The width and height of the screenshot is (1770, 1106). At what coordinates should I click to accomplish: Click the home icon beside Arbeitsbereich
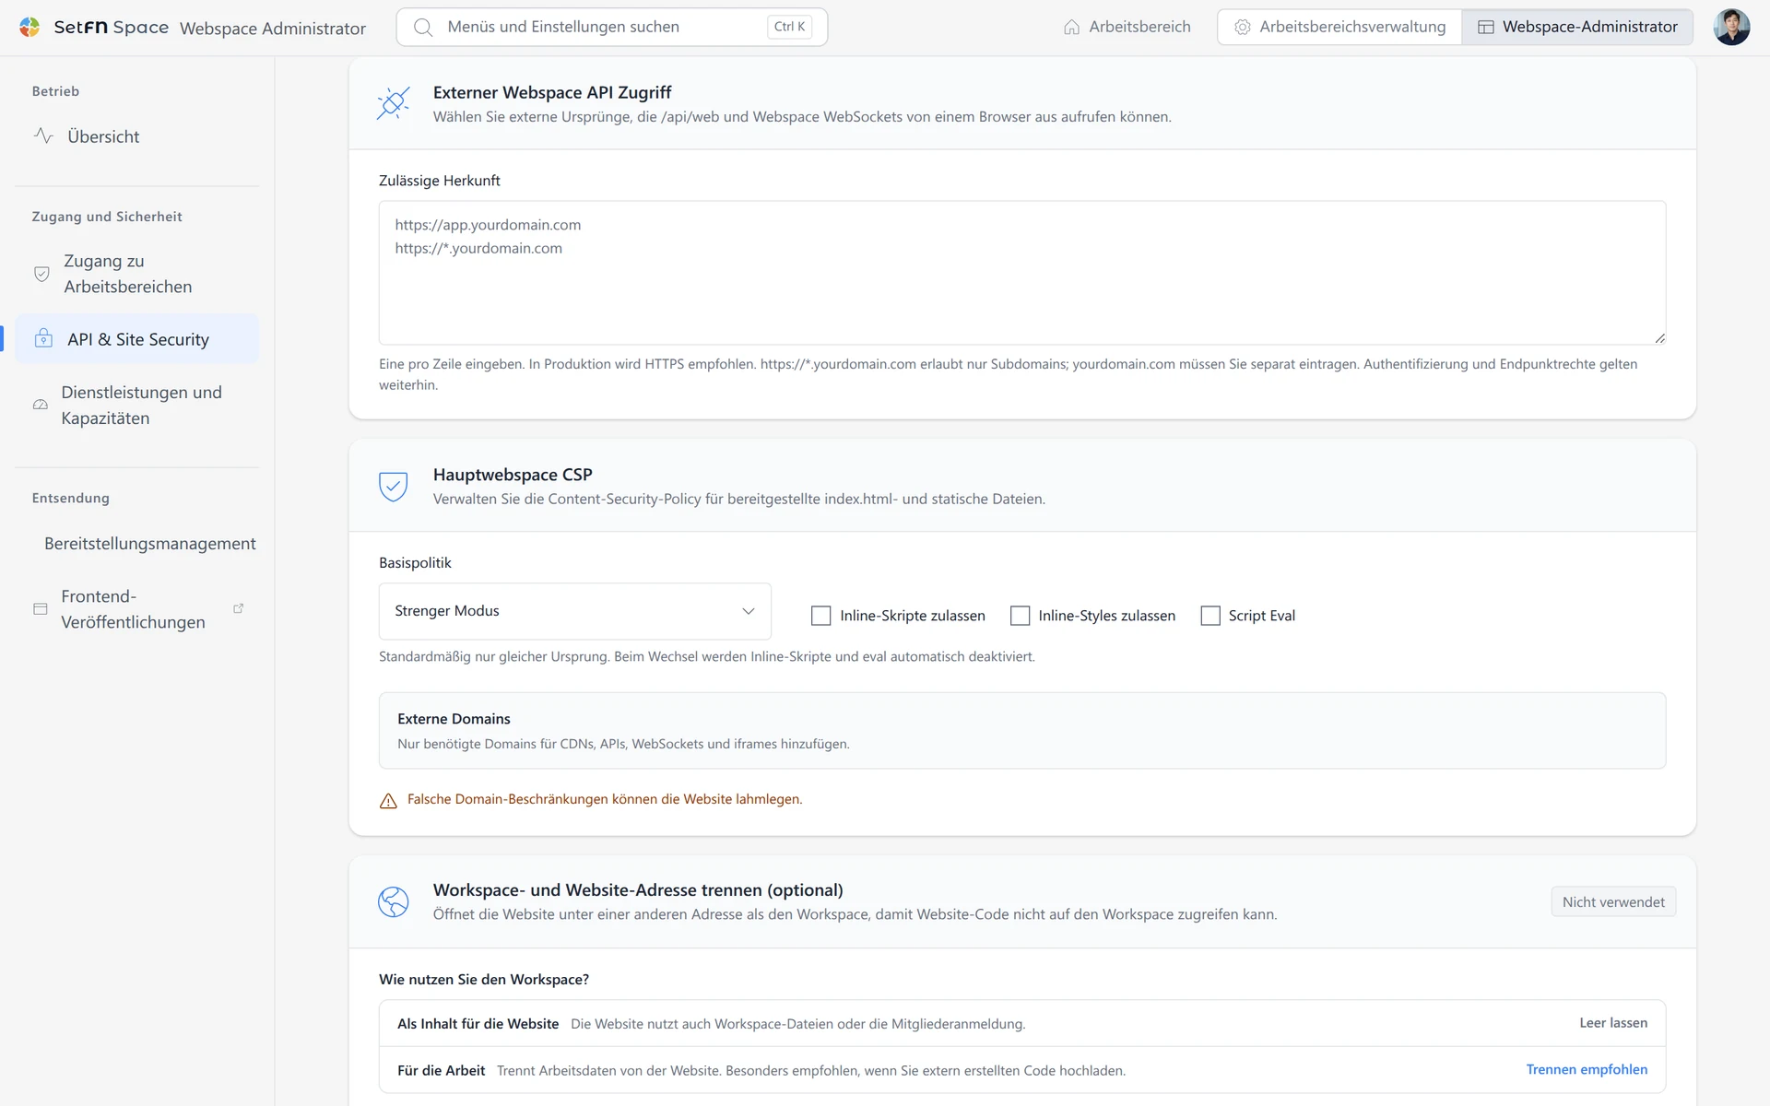click(x=1071, y=28)
